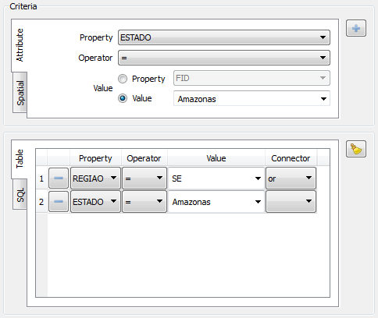Screen dimensions: 378x318
Task: Select the Value radio button
Action: [x=123, y=98]
